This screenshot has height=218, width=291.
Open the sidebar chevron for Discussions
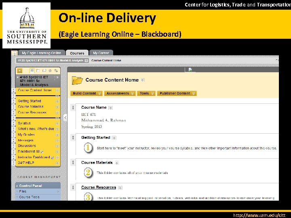point(57,146)
